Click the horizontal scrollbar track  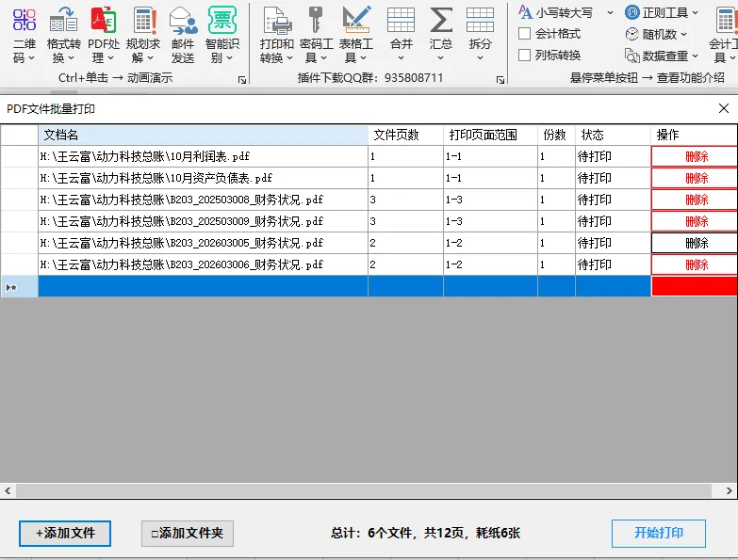click(x=364, y=491)
